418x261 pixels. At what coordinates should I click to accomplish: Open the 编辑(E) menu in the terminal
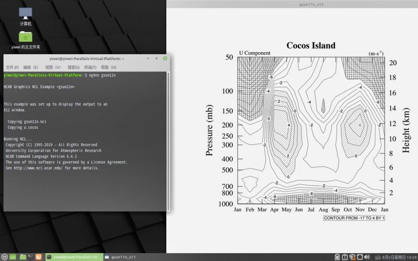point(31,67)
